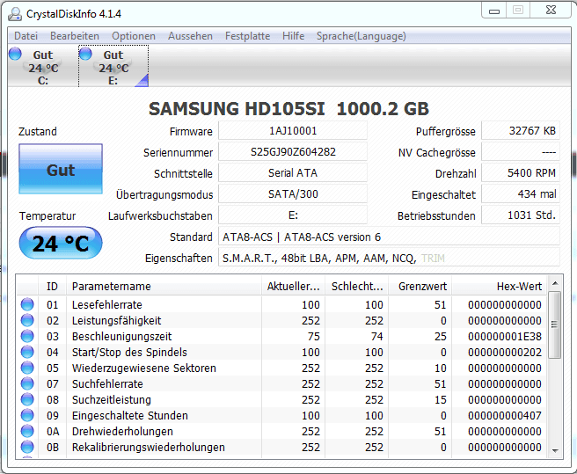577x474 pixels.
Task: Open the Datei menu
Action: coord(26,36)
